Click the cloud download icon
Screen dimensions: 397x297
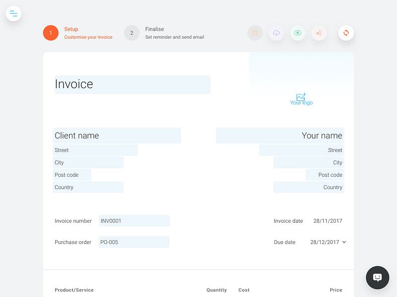[x=276, y=33]
